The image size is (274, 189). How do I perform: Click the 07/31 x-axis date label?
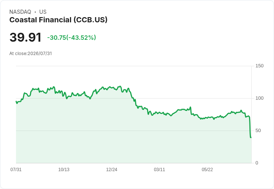pyautogui.click(x=16, y=170)
